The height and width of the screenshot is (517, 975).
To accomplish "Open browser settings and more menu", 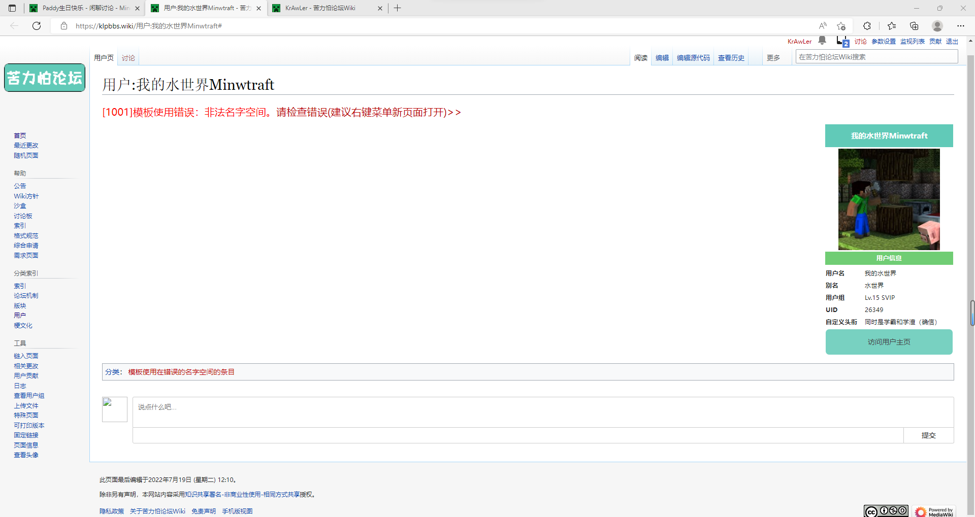I will 960,26.
